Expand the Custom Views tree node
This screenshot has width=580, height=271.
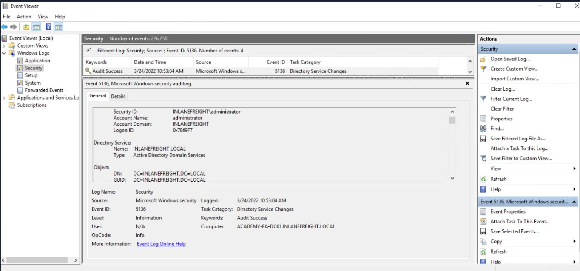tap(4, 46)
